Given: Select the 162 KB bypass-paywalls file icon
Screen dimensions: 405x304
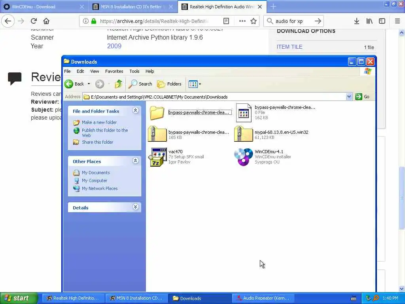Looking at the screenshot, I should pyautogui.click(x=244, y=113).
